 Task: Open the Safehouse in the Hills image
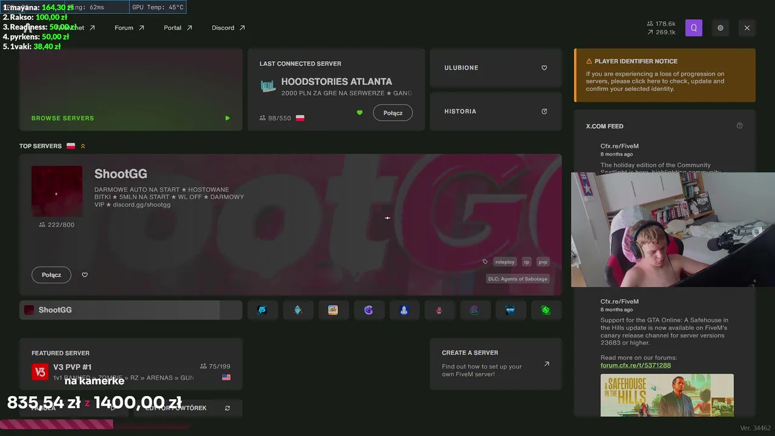(667, 395)
